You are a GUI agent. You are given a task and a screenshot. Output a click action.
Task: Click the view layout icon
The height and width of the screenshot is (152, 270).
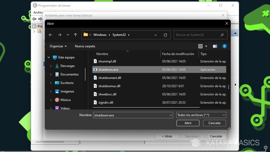pyautogui.click(x=200, y=46)
